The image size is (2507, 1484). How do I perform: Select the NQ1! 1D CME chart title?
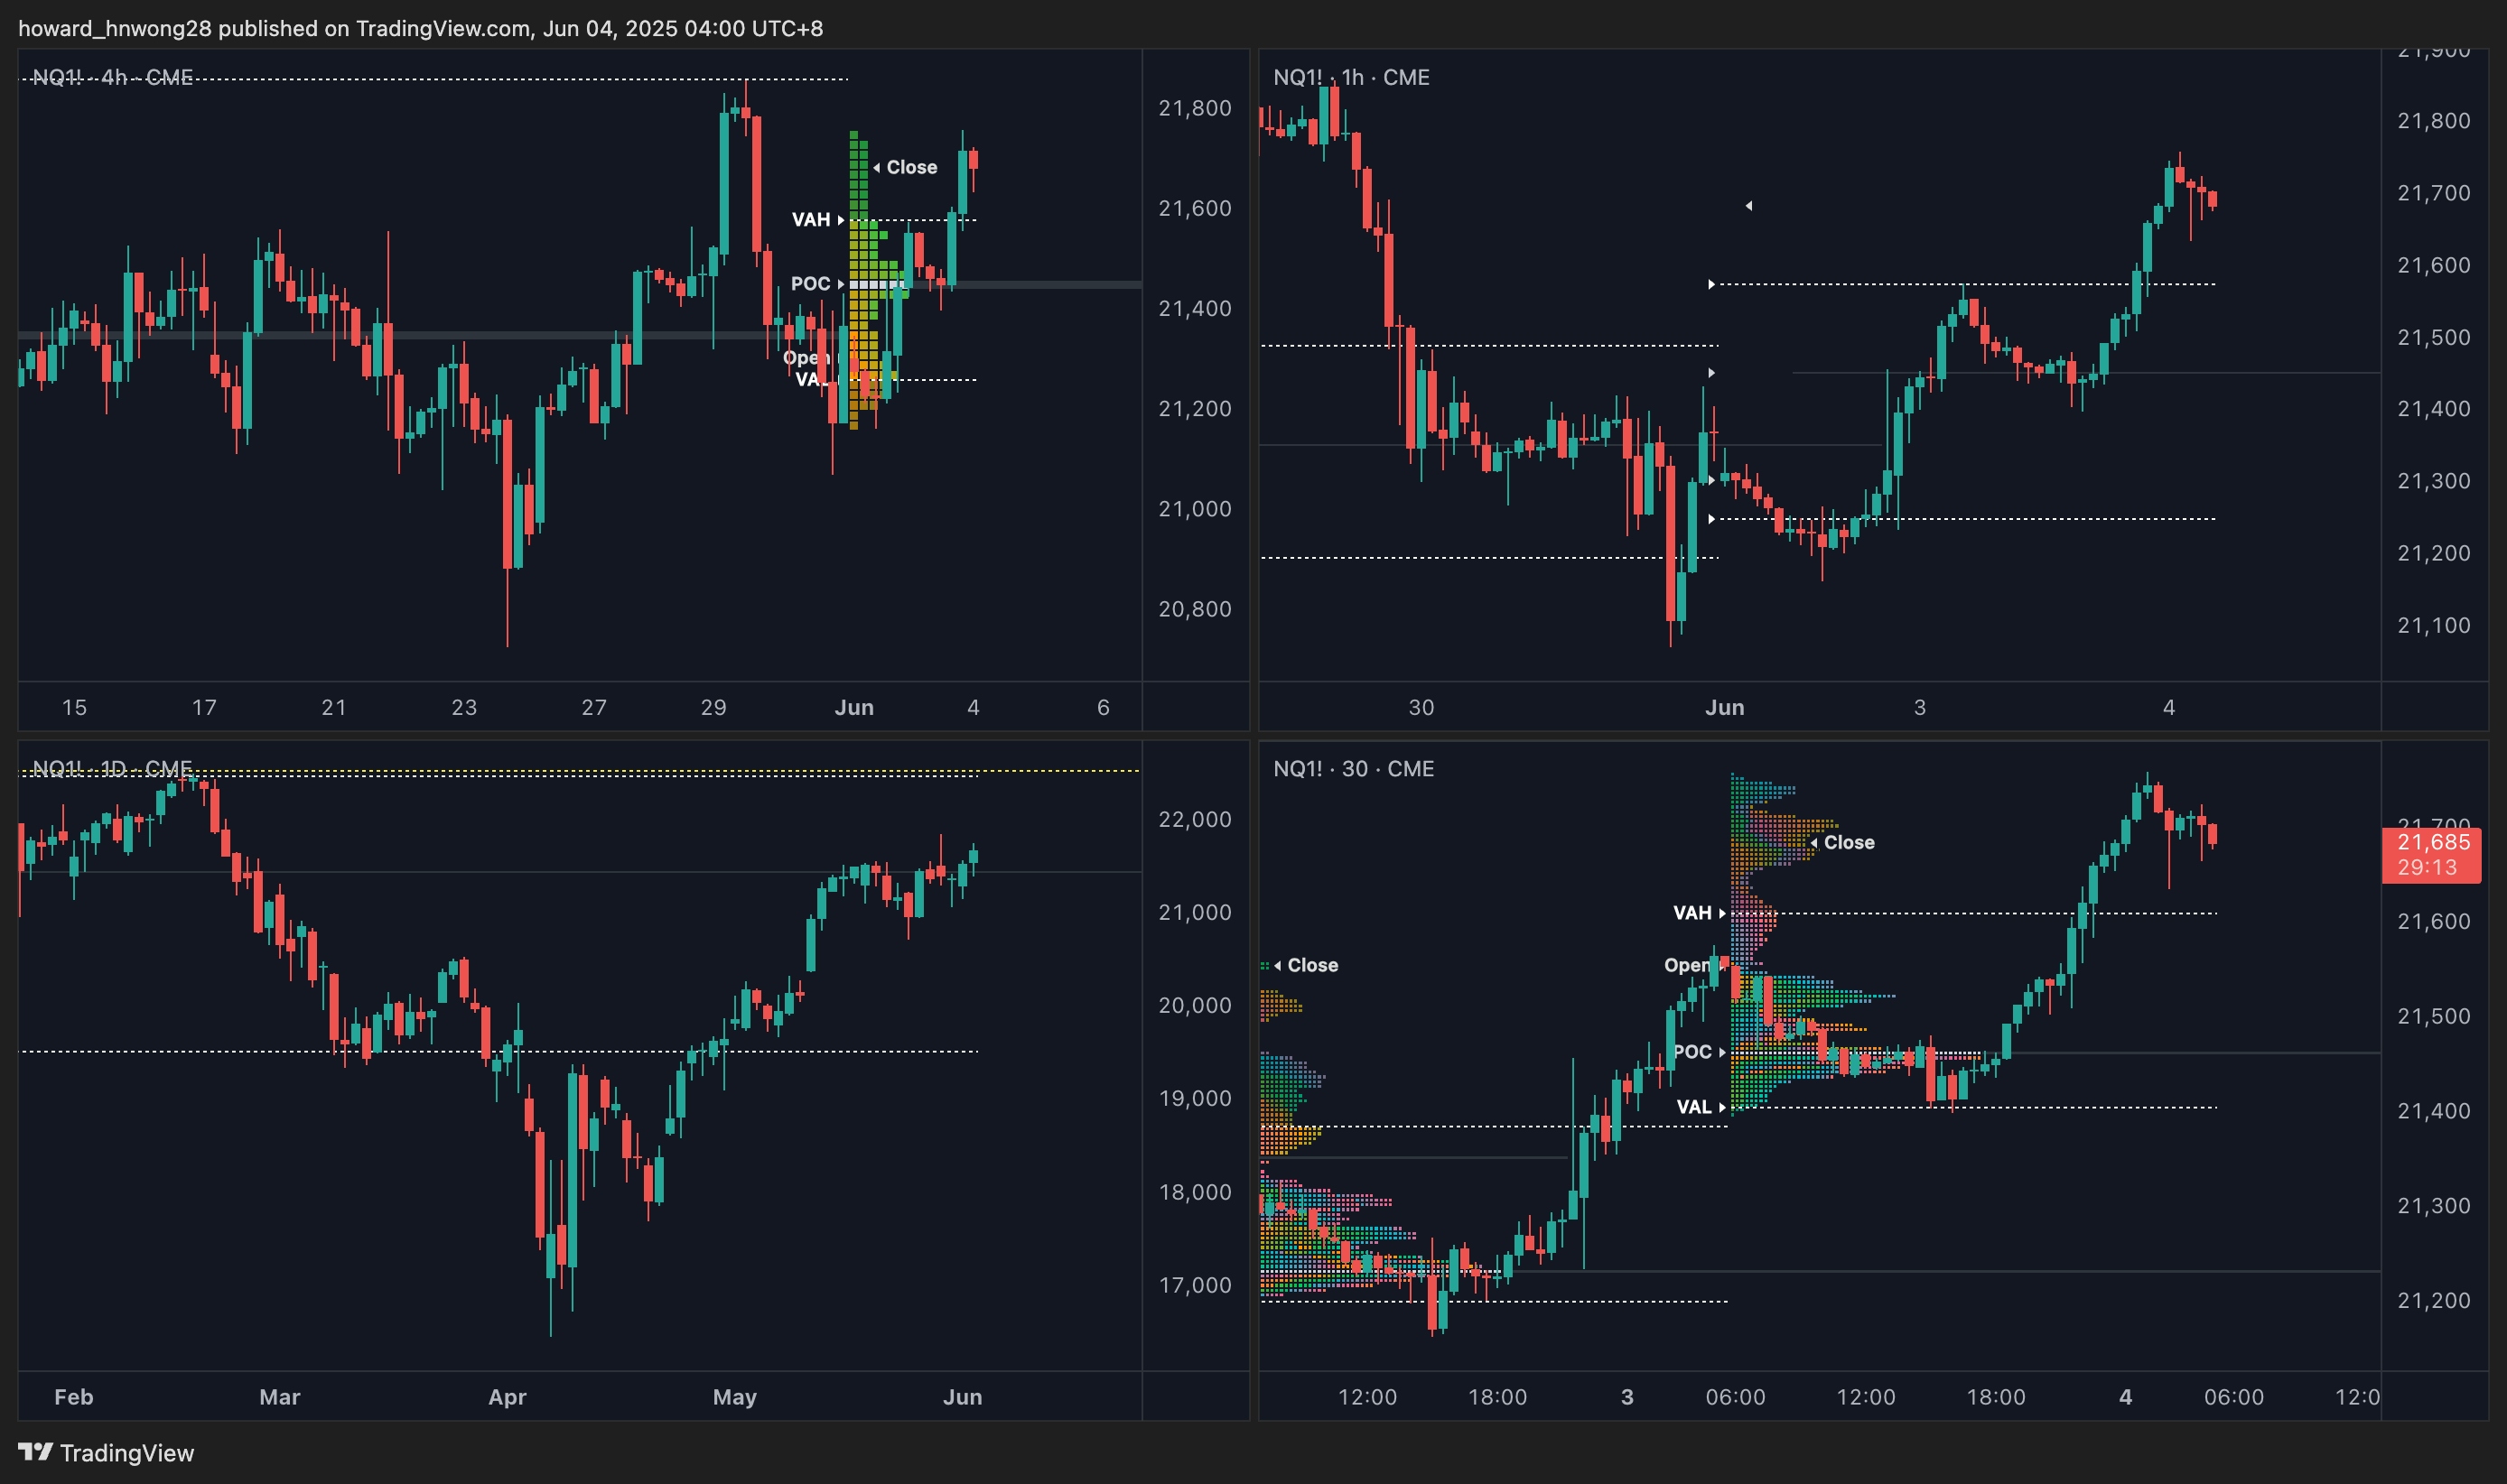click(112, 768)
